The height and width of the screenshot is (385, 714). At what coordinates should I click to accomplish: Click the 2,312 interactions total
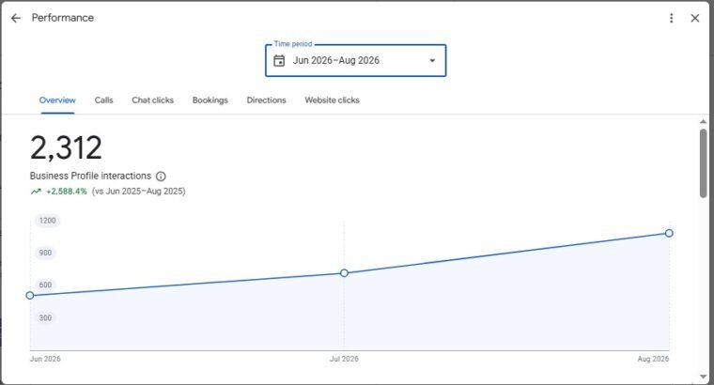pos(67,148)
